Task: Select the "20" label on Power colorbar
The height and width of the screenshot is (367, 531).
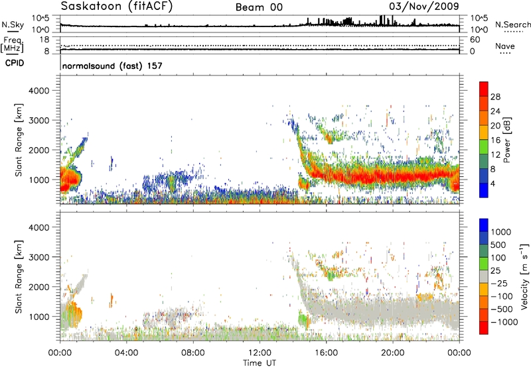Action: pos(495,126)
